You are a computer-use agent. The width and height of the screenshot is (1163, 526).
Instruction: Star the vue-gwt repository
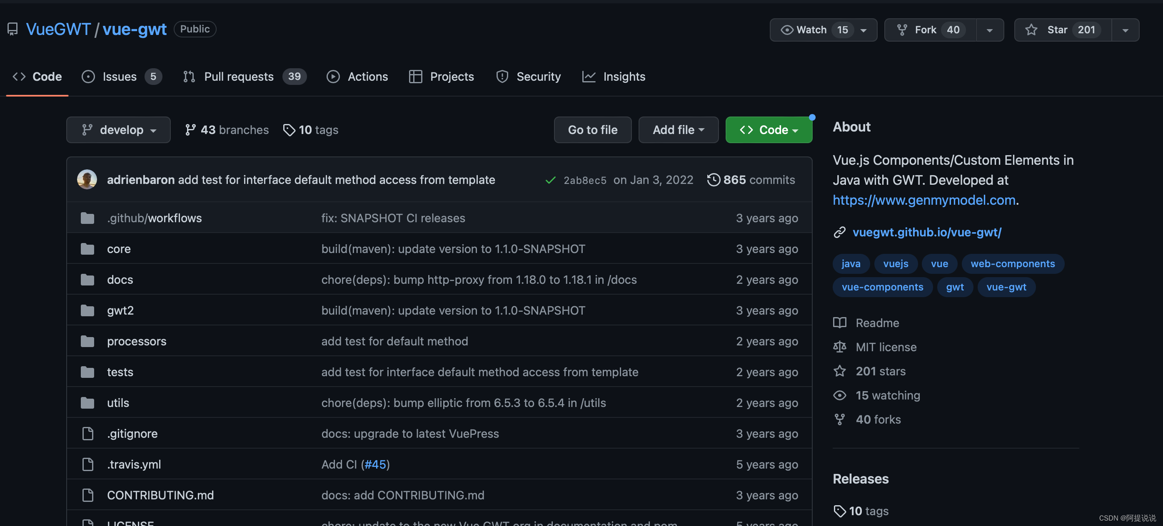[x=1063, y=30]
